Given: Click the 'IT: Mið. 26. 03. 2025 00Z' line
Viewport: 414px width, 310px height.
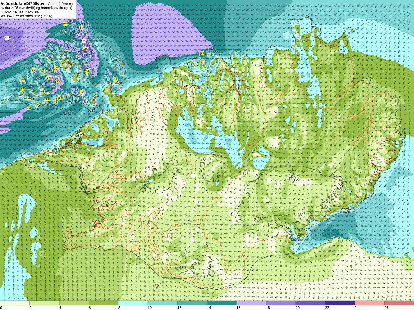Looking at the screenshot, I should point(20,12).
